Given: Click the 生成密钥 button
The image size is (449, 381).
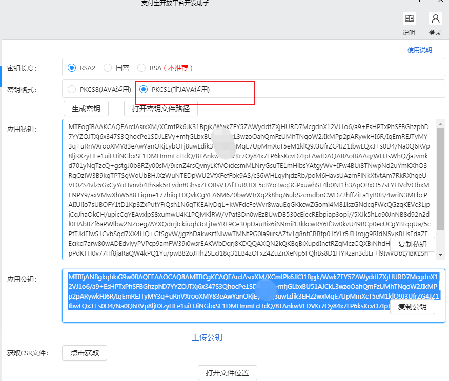Looking at the screenshot, I should (x=86, y=109).
